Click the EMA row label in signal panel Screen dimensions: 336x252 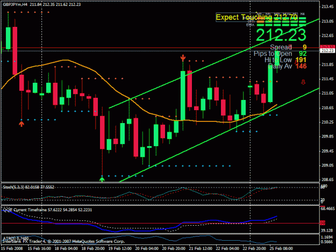pos(250,25)
